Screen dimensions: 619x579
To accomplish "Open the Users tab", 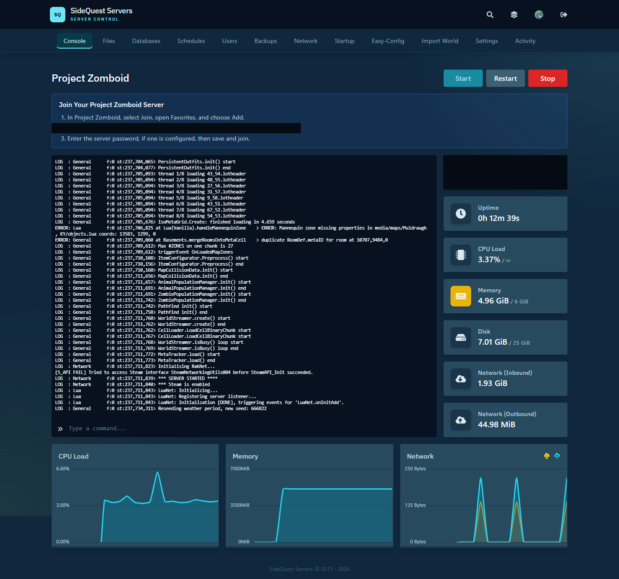I will [x=230, y=41].
